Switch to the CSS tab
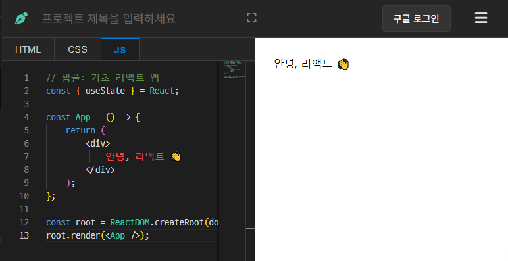The height and width of the screenshot is (261, 508). click(78, 49)
